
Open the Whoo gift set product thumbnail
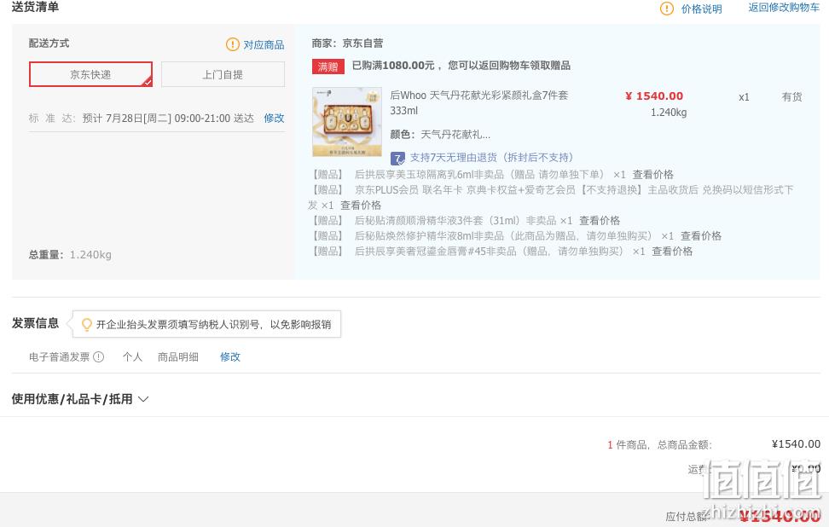coord(347,122)
